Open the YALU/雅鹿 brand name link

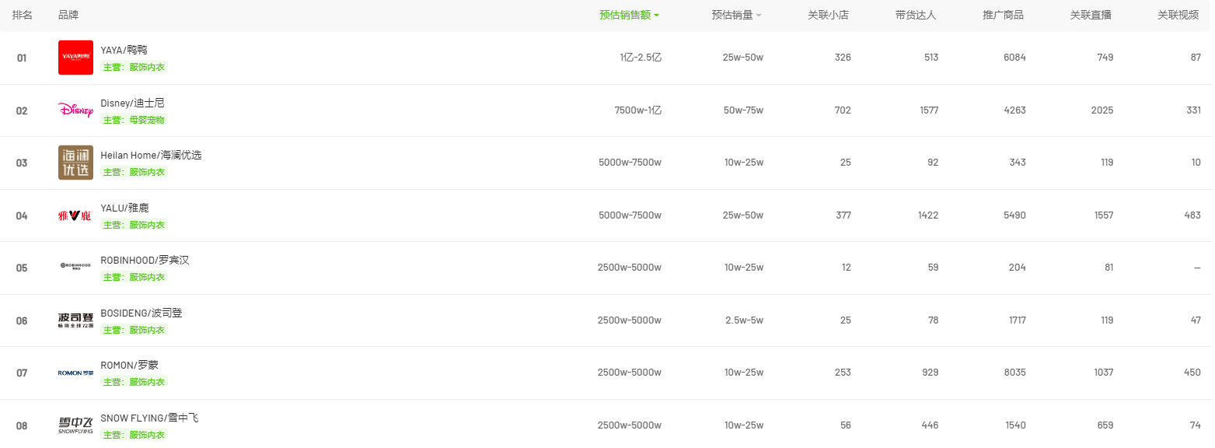click(124, 208)
